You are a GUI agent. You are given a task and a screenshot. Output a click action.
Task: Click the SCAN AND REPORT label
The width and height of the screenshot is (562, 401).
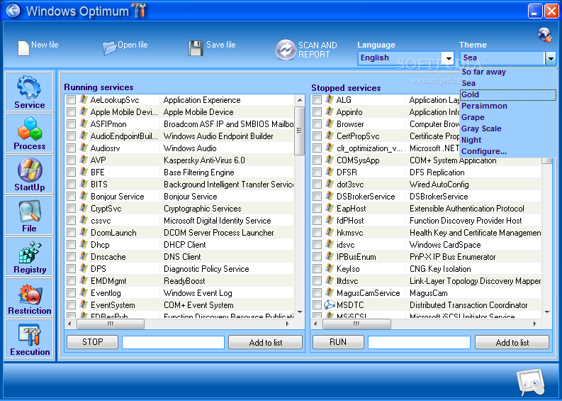[317, 50]
